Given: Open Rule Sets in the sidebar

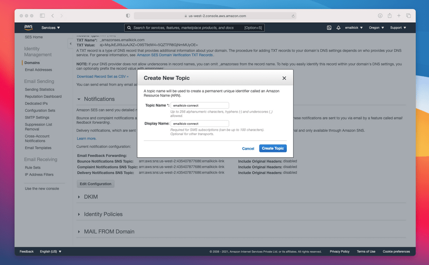Looking at the screenshot, I should (x=33, y=167).
